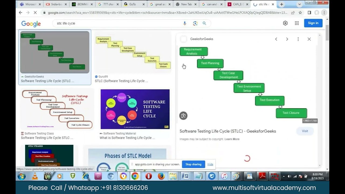Open Chrome side panel icon
Image resolution: width=345 pixels, height=194 pixels.
pos(309,13)
